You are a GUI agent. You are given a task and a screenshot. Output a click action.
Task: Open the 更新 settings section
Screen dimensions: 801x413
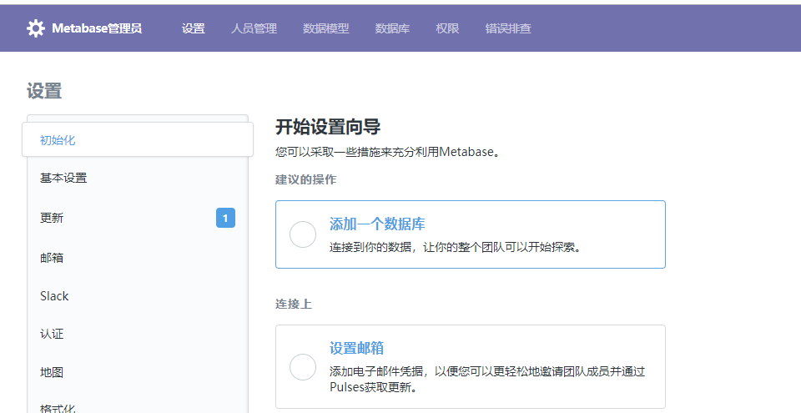(52, 218)
